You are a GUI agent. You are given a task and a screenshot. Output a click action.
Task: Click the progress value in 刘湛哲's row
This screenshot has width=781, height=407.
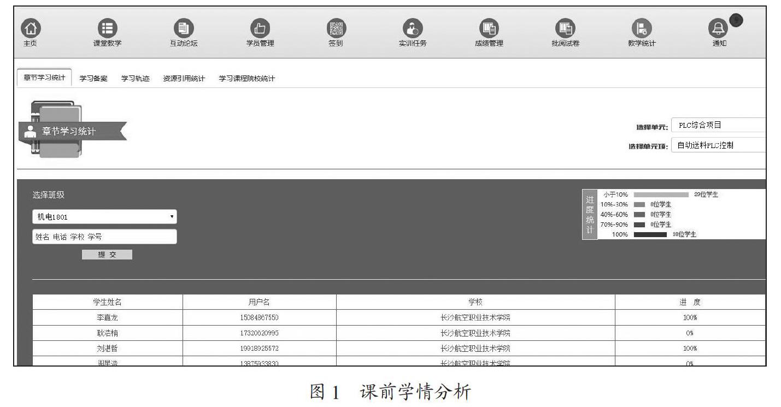pos(690,348)
